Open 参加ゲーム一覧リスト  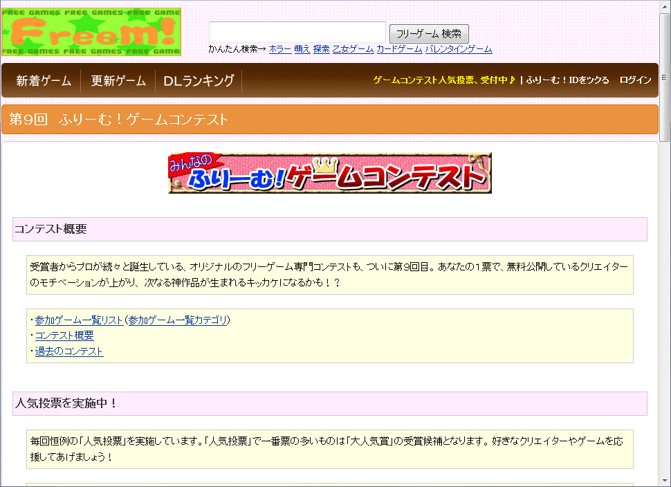coord(76,320)
